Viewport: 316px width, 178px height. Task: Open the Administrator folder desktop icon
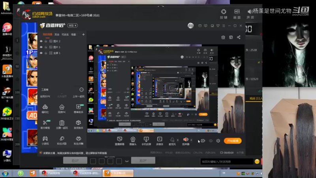click(7, 8)
